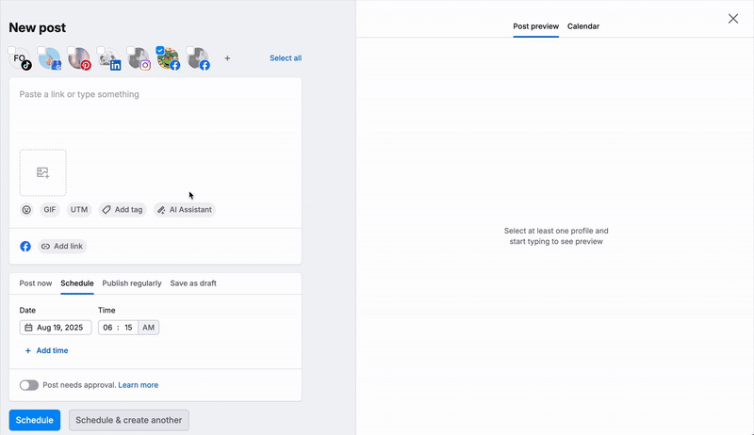Open UTM settings
The height and width of the screenshot is (435, 754).
click(x=79, y=210)
